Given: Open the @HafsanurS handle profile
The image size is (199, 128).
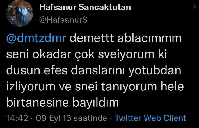Looking at the screenshot, I should [63, 20].
